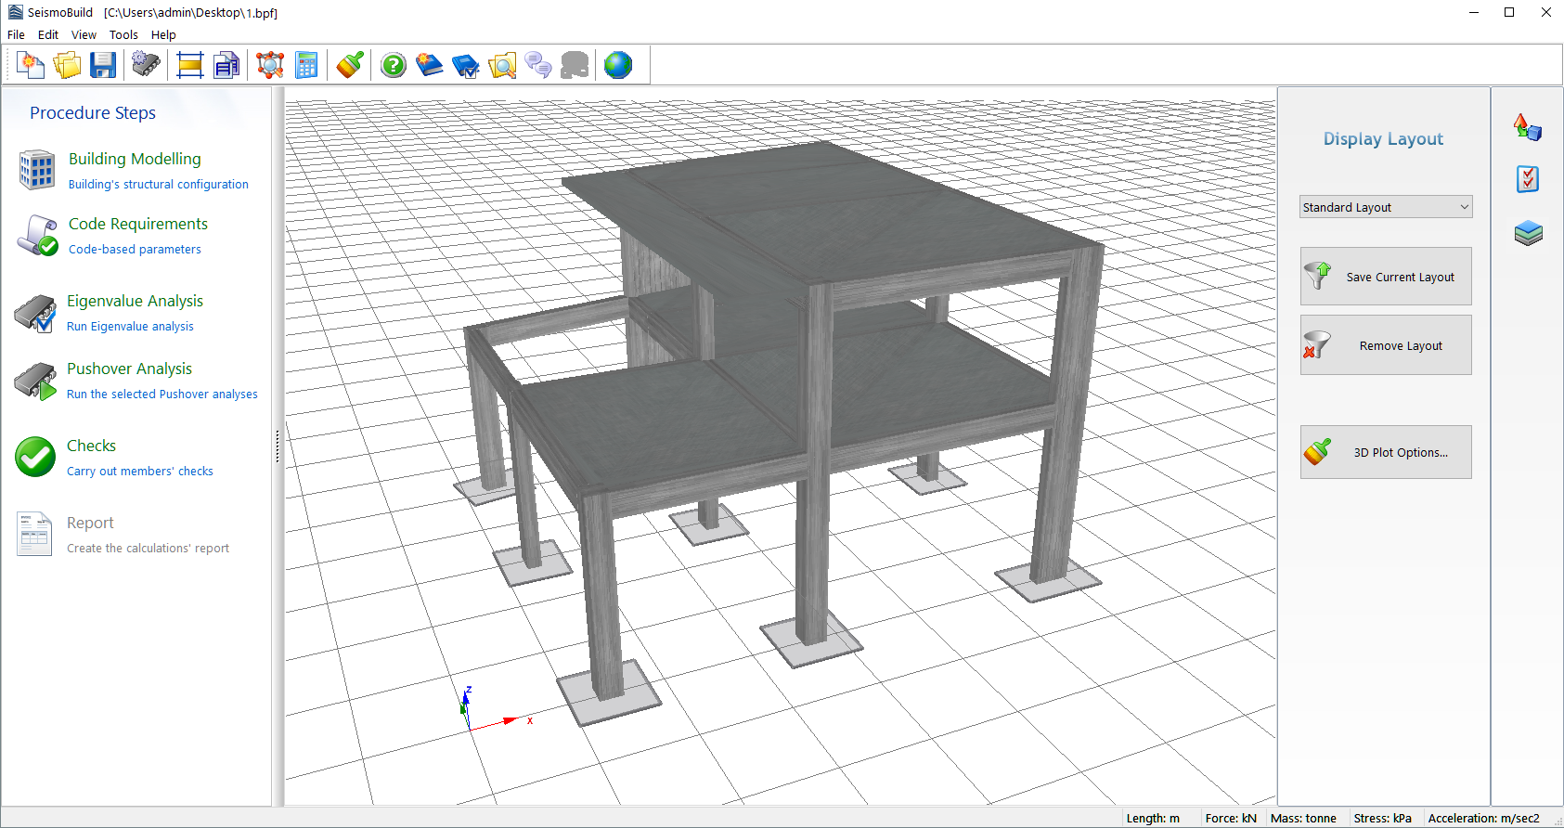Screen dimensions: 1564x828
Task: Click the Save floppy disk icon
Action: coord(103,65)
